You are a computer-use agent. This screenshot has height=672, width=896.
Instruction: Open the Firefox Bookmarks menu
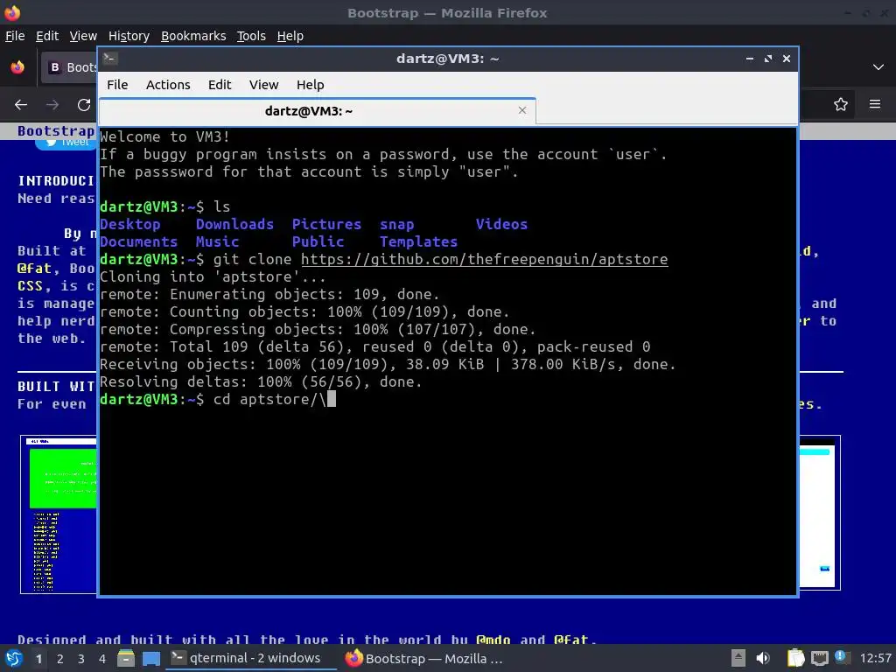(193, 36)
